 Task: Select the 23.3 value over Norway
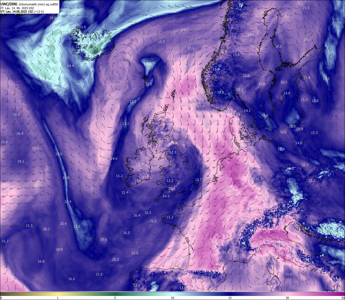(240, 90)
